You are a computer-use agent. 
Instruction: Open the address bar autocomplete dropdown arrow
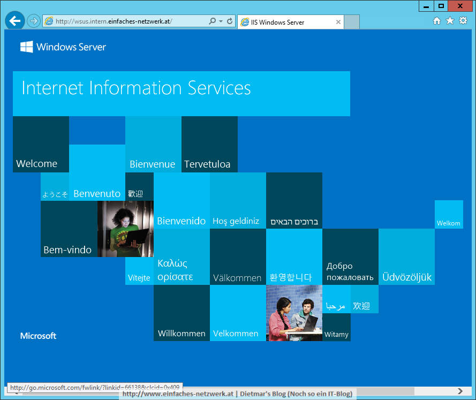pyautogui.click(x=221, y=21)
